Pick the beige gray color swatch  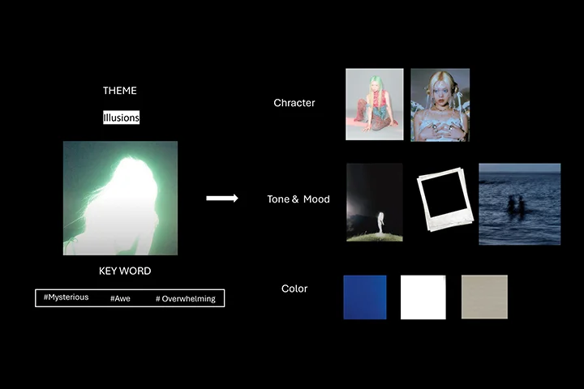point(484,297)
